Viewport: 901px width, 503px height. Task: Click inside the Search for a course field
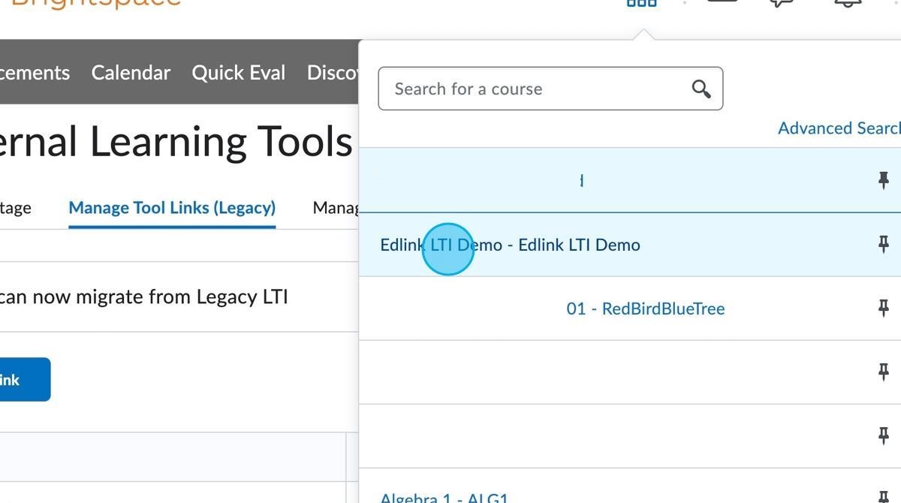526,89
